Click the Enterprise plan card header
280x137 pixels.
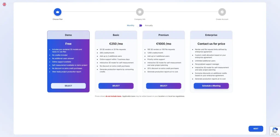(x=211, y=35)
